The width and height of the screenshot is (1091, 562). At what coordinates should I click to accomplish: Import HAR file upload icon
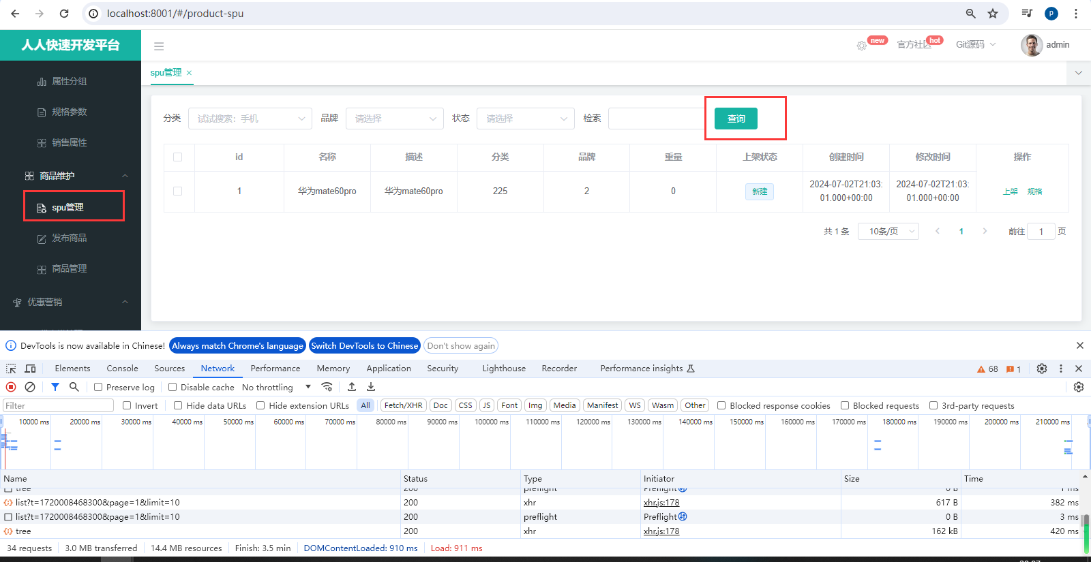pos(352,387)
